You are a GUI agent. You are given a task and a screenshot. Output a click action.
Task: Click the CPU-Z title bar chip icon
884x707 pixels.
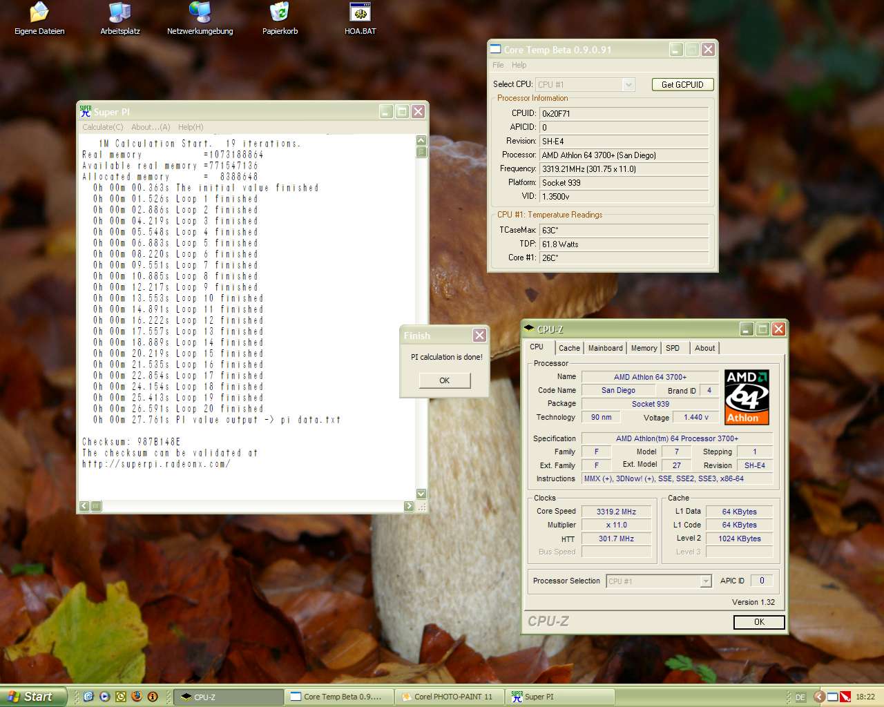(529, 329)
